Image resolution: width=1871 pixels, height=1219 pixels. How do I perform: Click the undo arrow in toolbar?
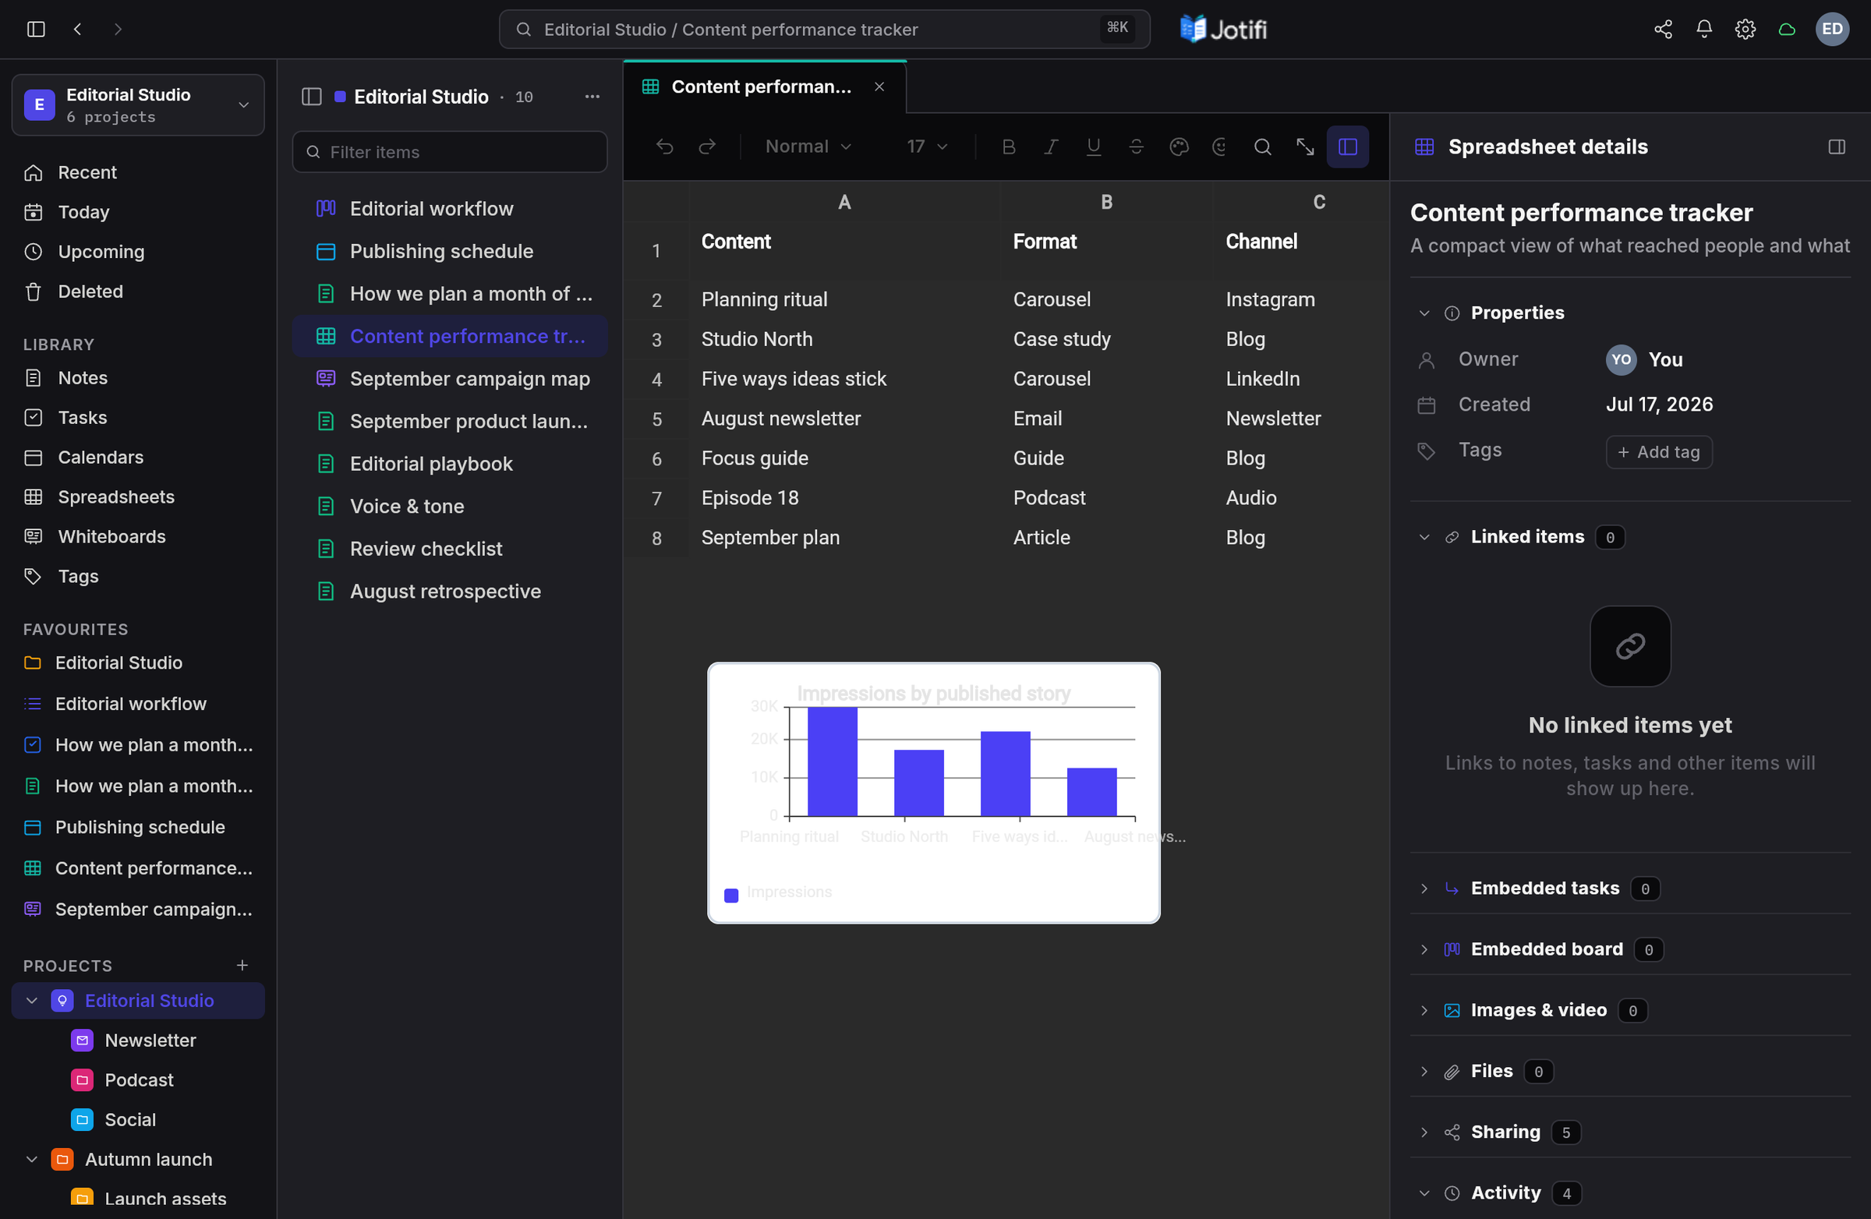(664, 147)
